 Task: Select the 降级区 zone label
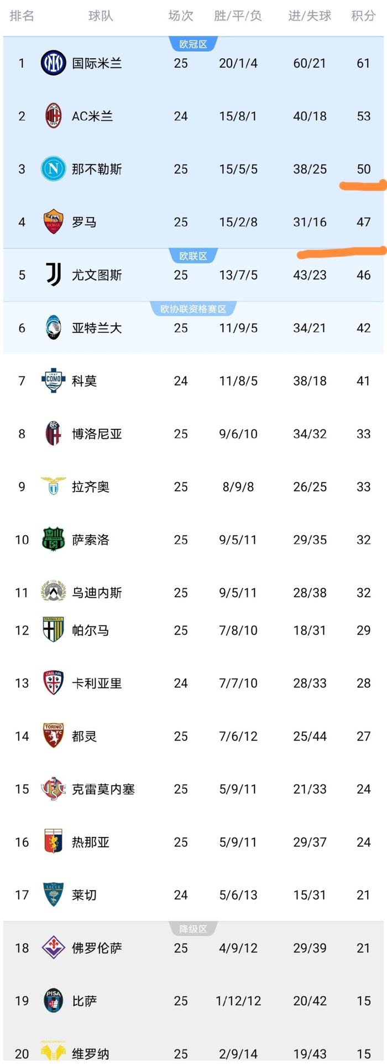tap(193, 929)
